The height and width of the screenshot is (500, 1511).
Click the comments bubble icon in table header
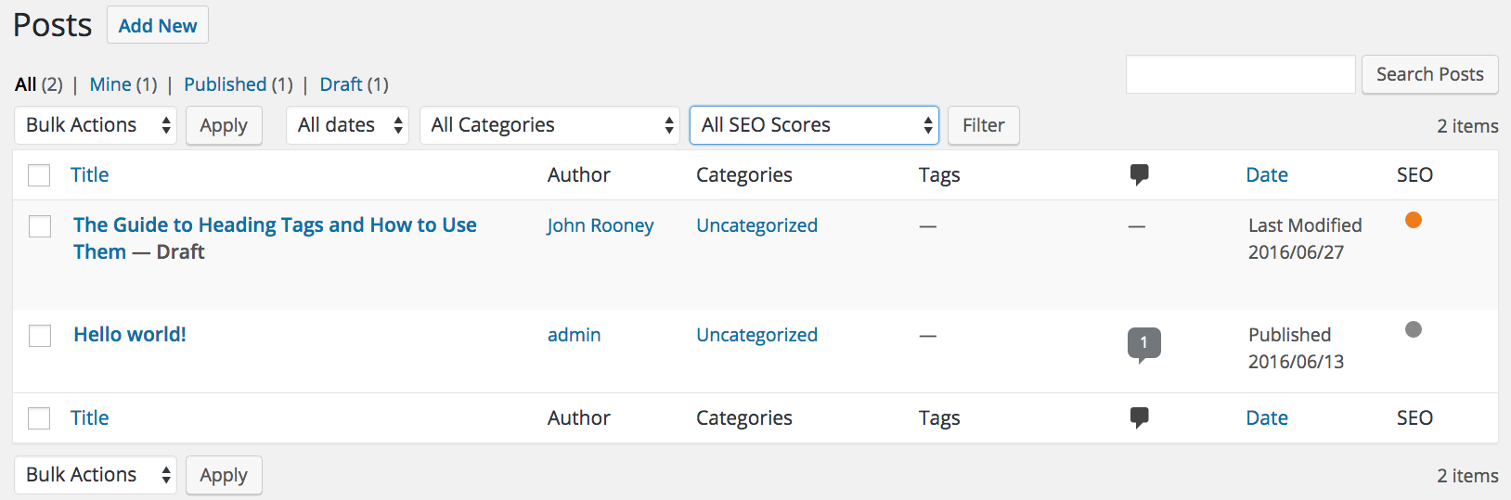(x=1139, y=174)
